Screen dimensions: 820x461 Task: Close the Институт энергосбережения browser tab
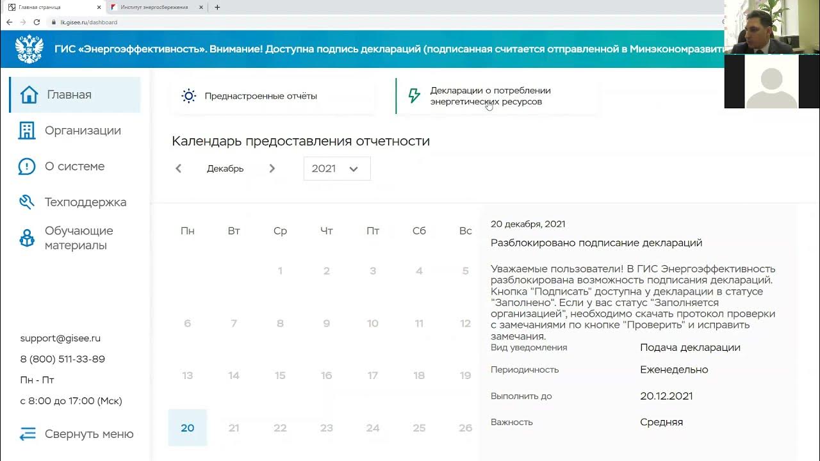click(x=202, y=7)
